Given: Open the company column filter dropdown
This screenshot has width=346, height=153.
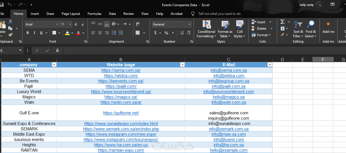Looking at the screenshot, I should tap(54, 65).
